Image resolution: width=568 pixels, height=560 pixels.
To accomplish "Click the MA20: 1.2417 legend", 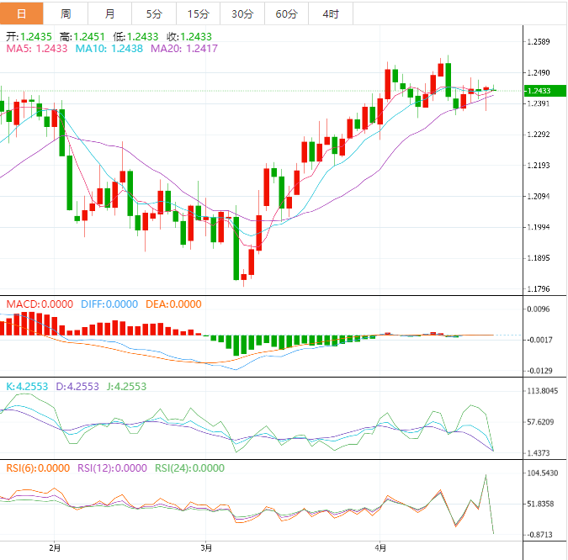I will (184, 49).
